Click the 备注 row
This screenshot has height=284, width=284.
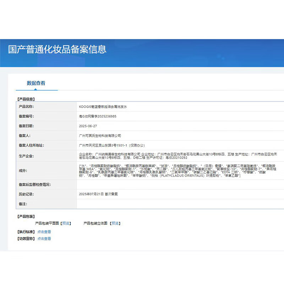[142, 204]
